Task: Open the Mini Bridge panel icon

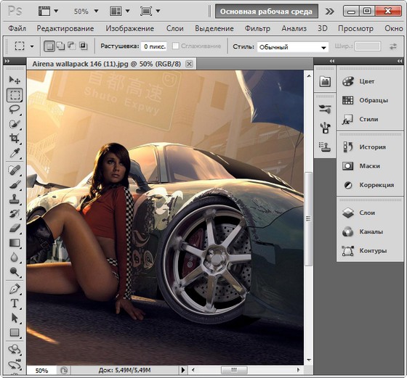Action: coord(325,81)
